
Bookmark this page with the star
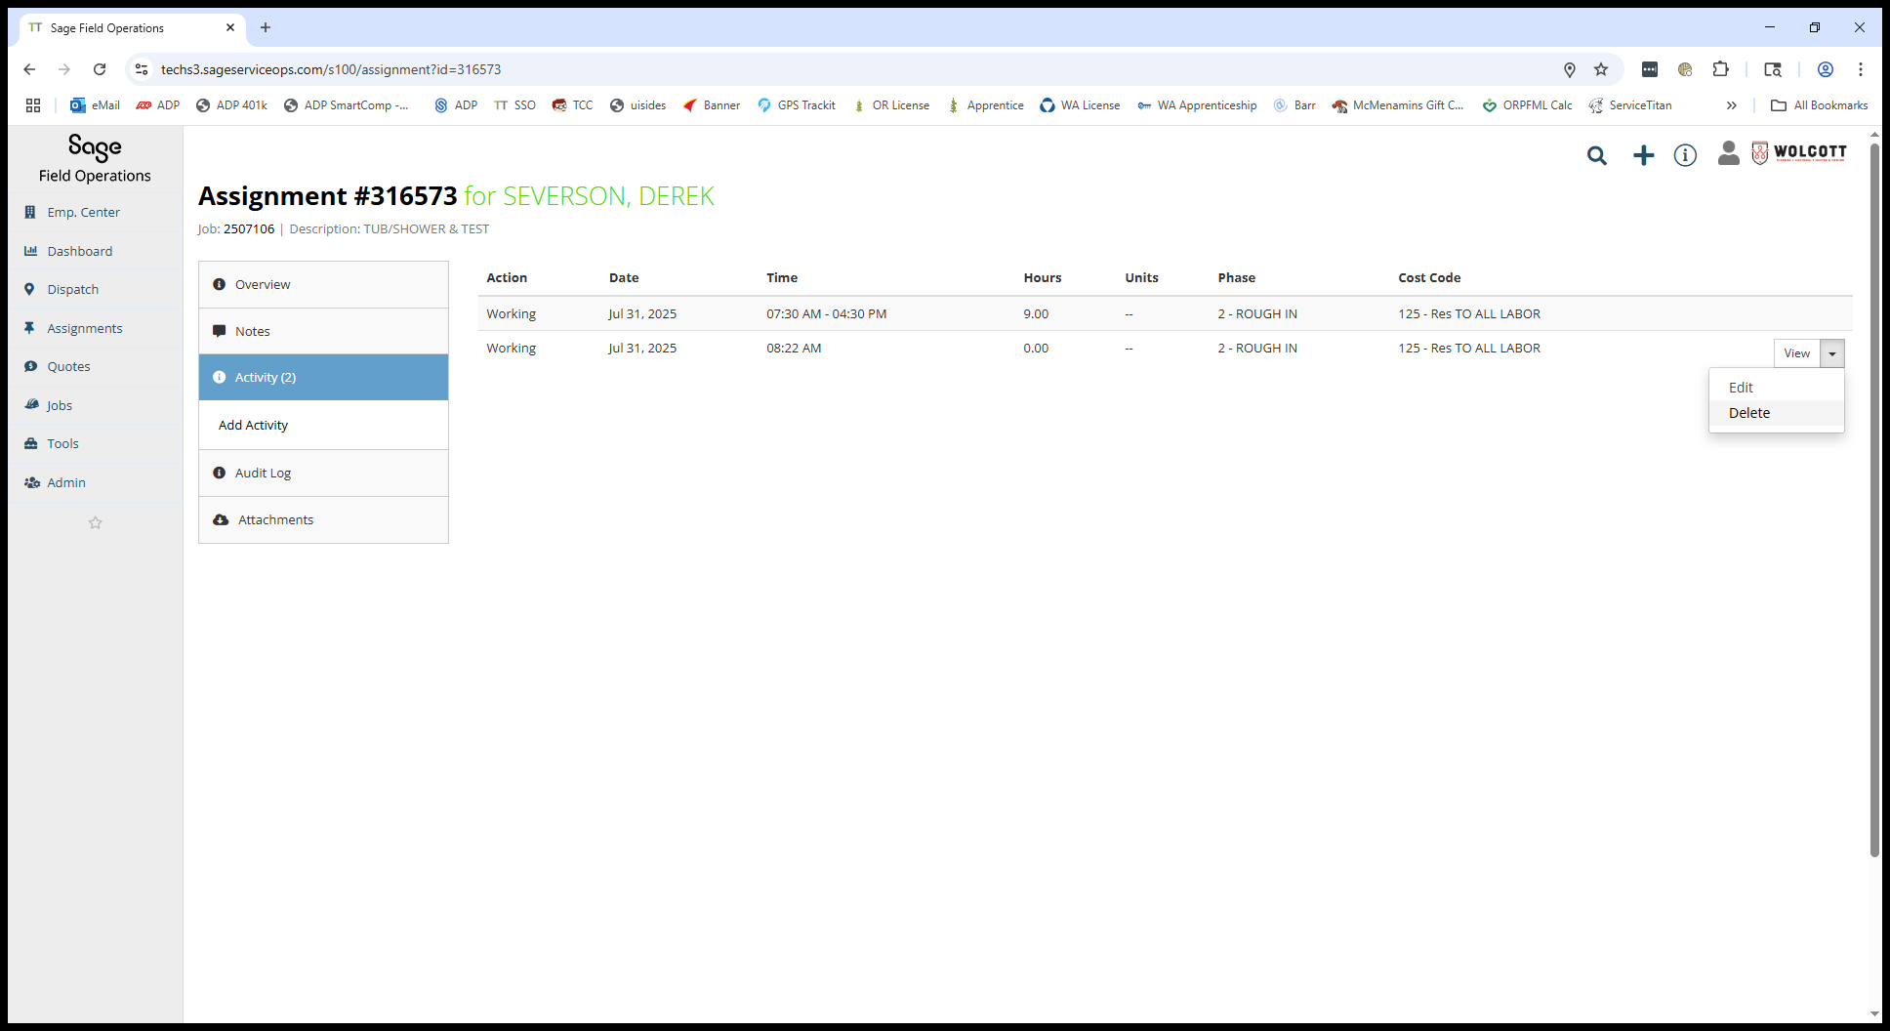click(1601, 69)
